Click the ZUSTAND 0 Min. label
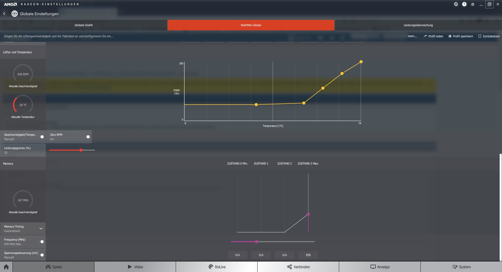Screen dimensions: 502x272 [x=237, y=163]
